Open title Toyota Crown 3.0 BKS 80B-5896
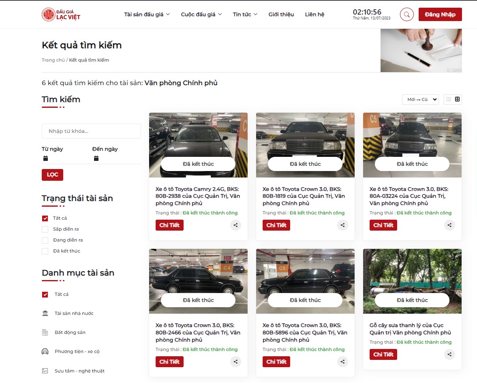Image resolution: width=477 pixels, height=383 pixels. tap(305, 332)
